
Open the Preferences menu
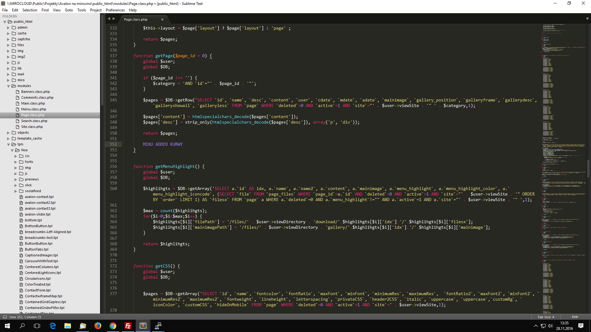point(115,10)
